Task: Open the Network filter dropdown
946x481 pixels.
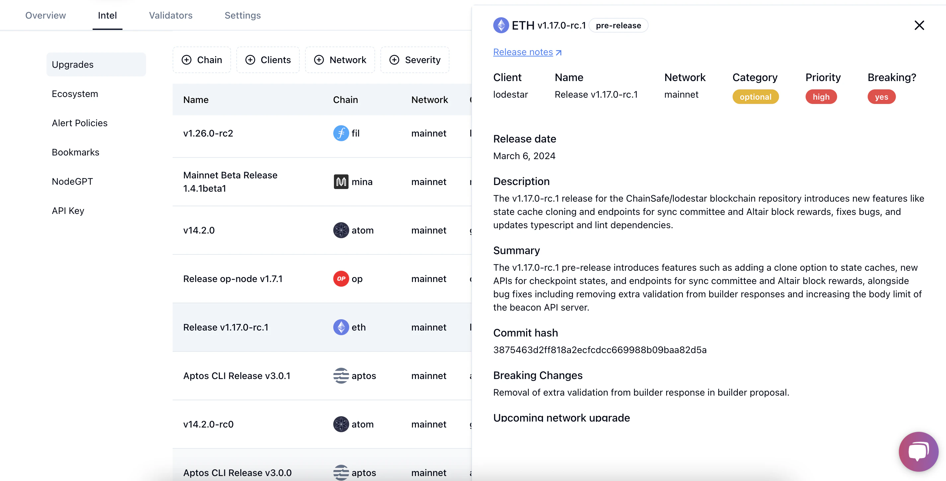Action: click(x=340, y=60)
